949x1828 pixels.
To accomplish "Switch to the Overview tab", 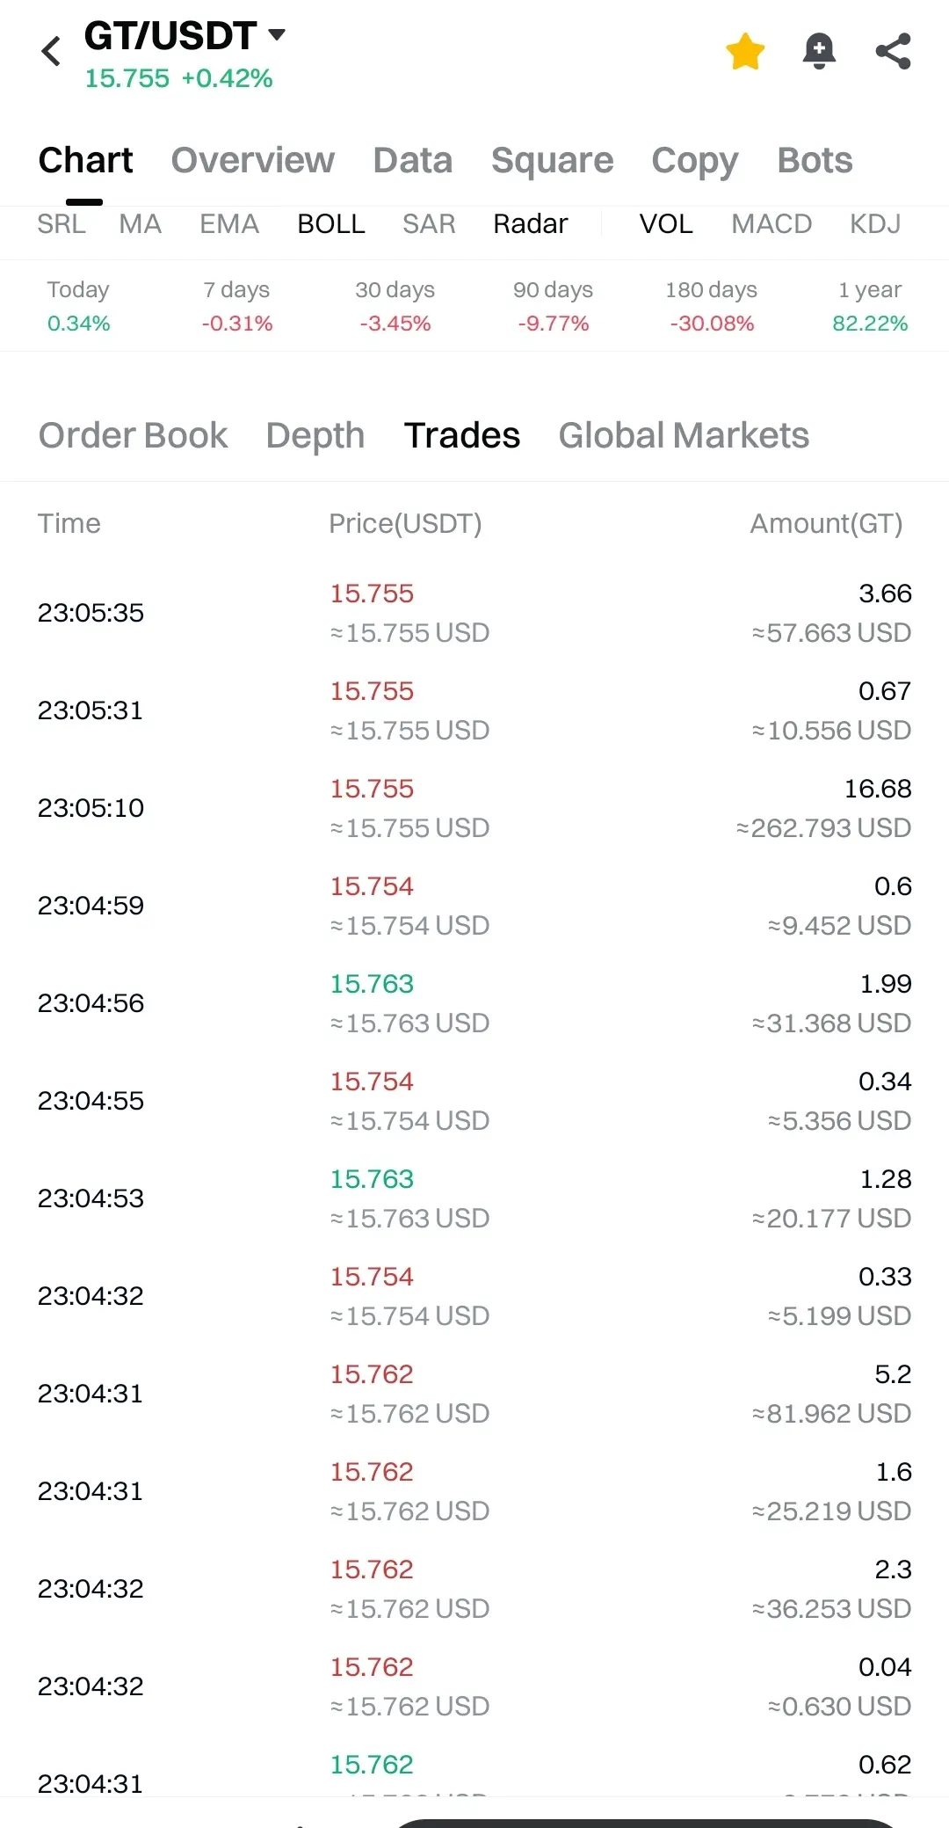I will (x=253, y=160).
